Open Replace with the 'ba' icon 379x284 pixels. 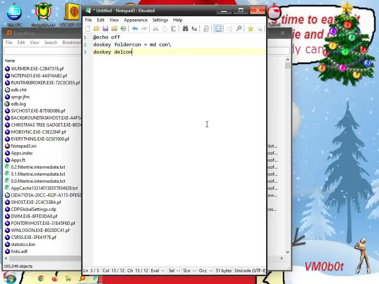[x=194, y=28]
